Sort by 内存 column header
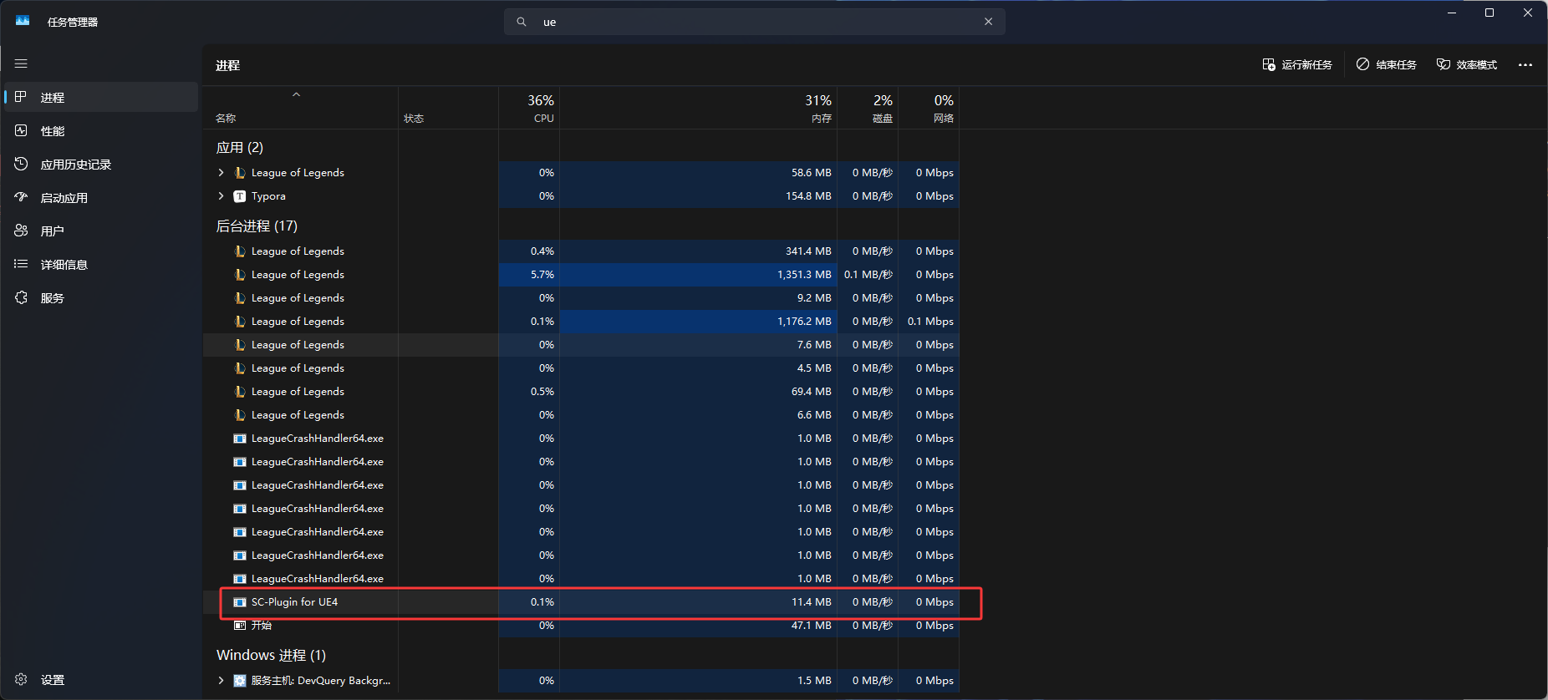This screenshot has width=1548, height=700. tap(699, 108)
